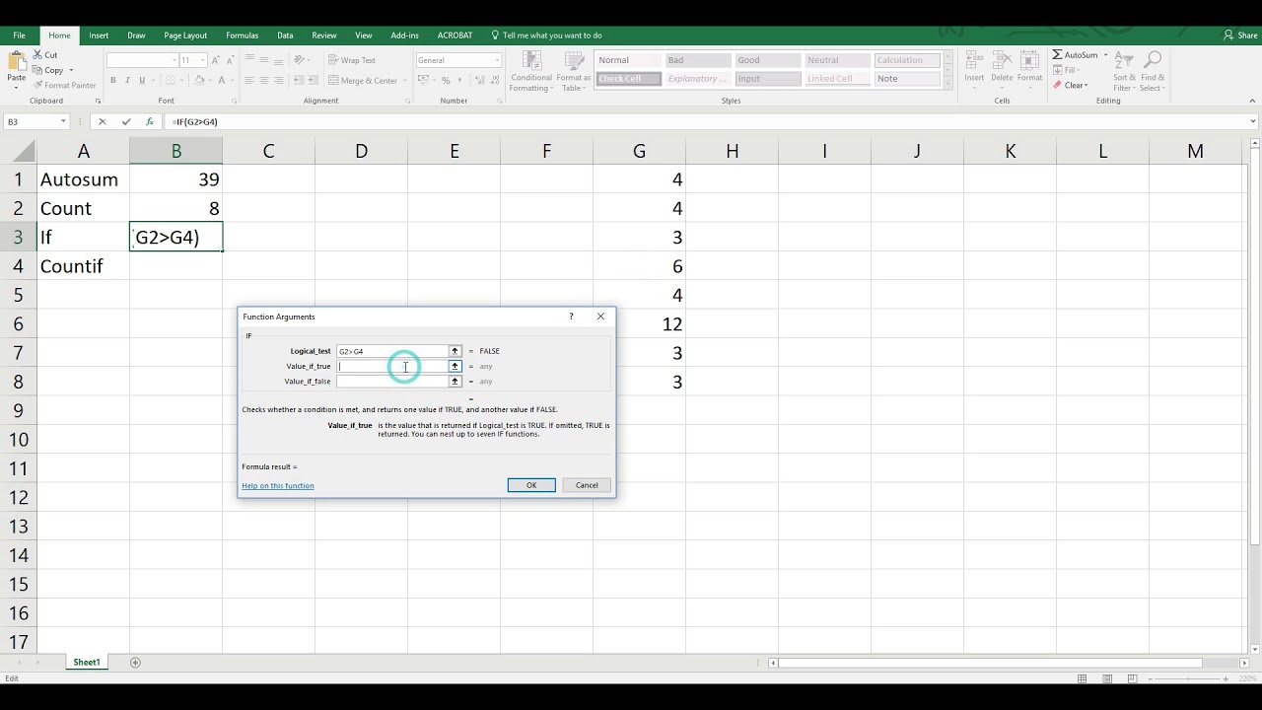
Task: Open the Page Layout tab
Action: pos(185,35)
